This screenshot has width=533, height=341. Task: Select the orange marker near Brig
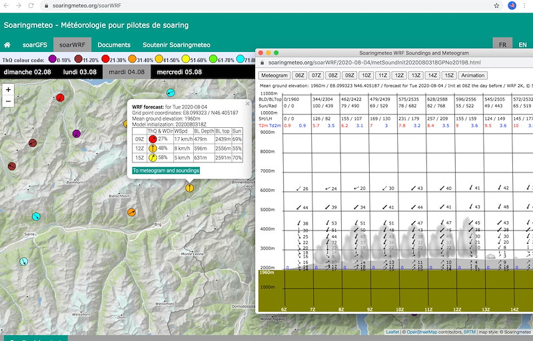(x=131, y=212)
